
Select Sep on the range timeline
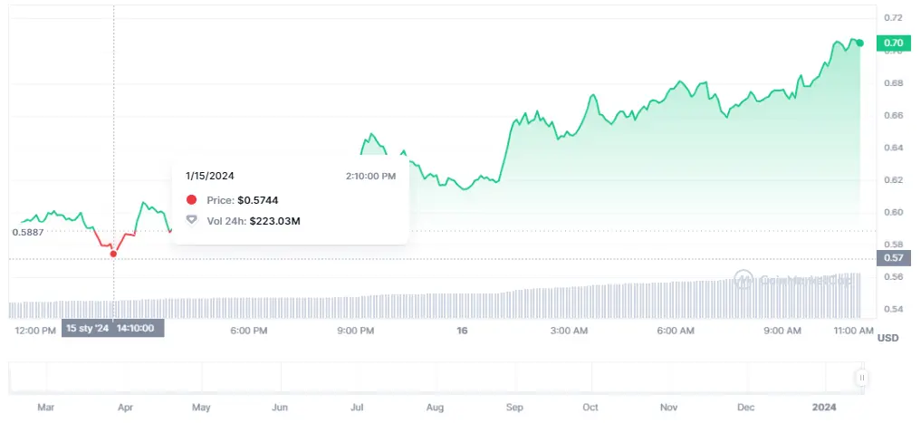(x=514, y=407)
